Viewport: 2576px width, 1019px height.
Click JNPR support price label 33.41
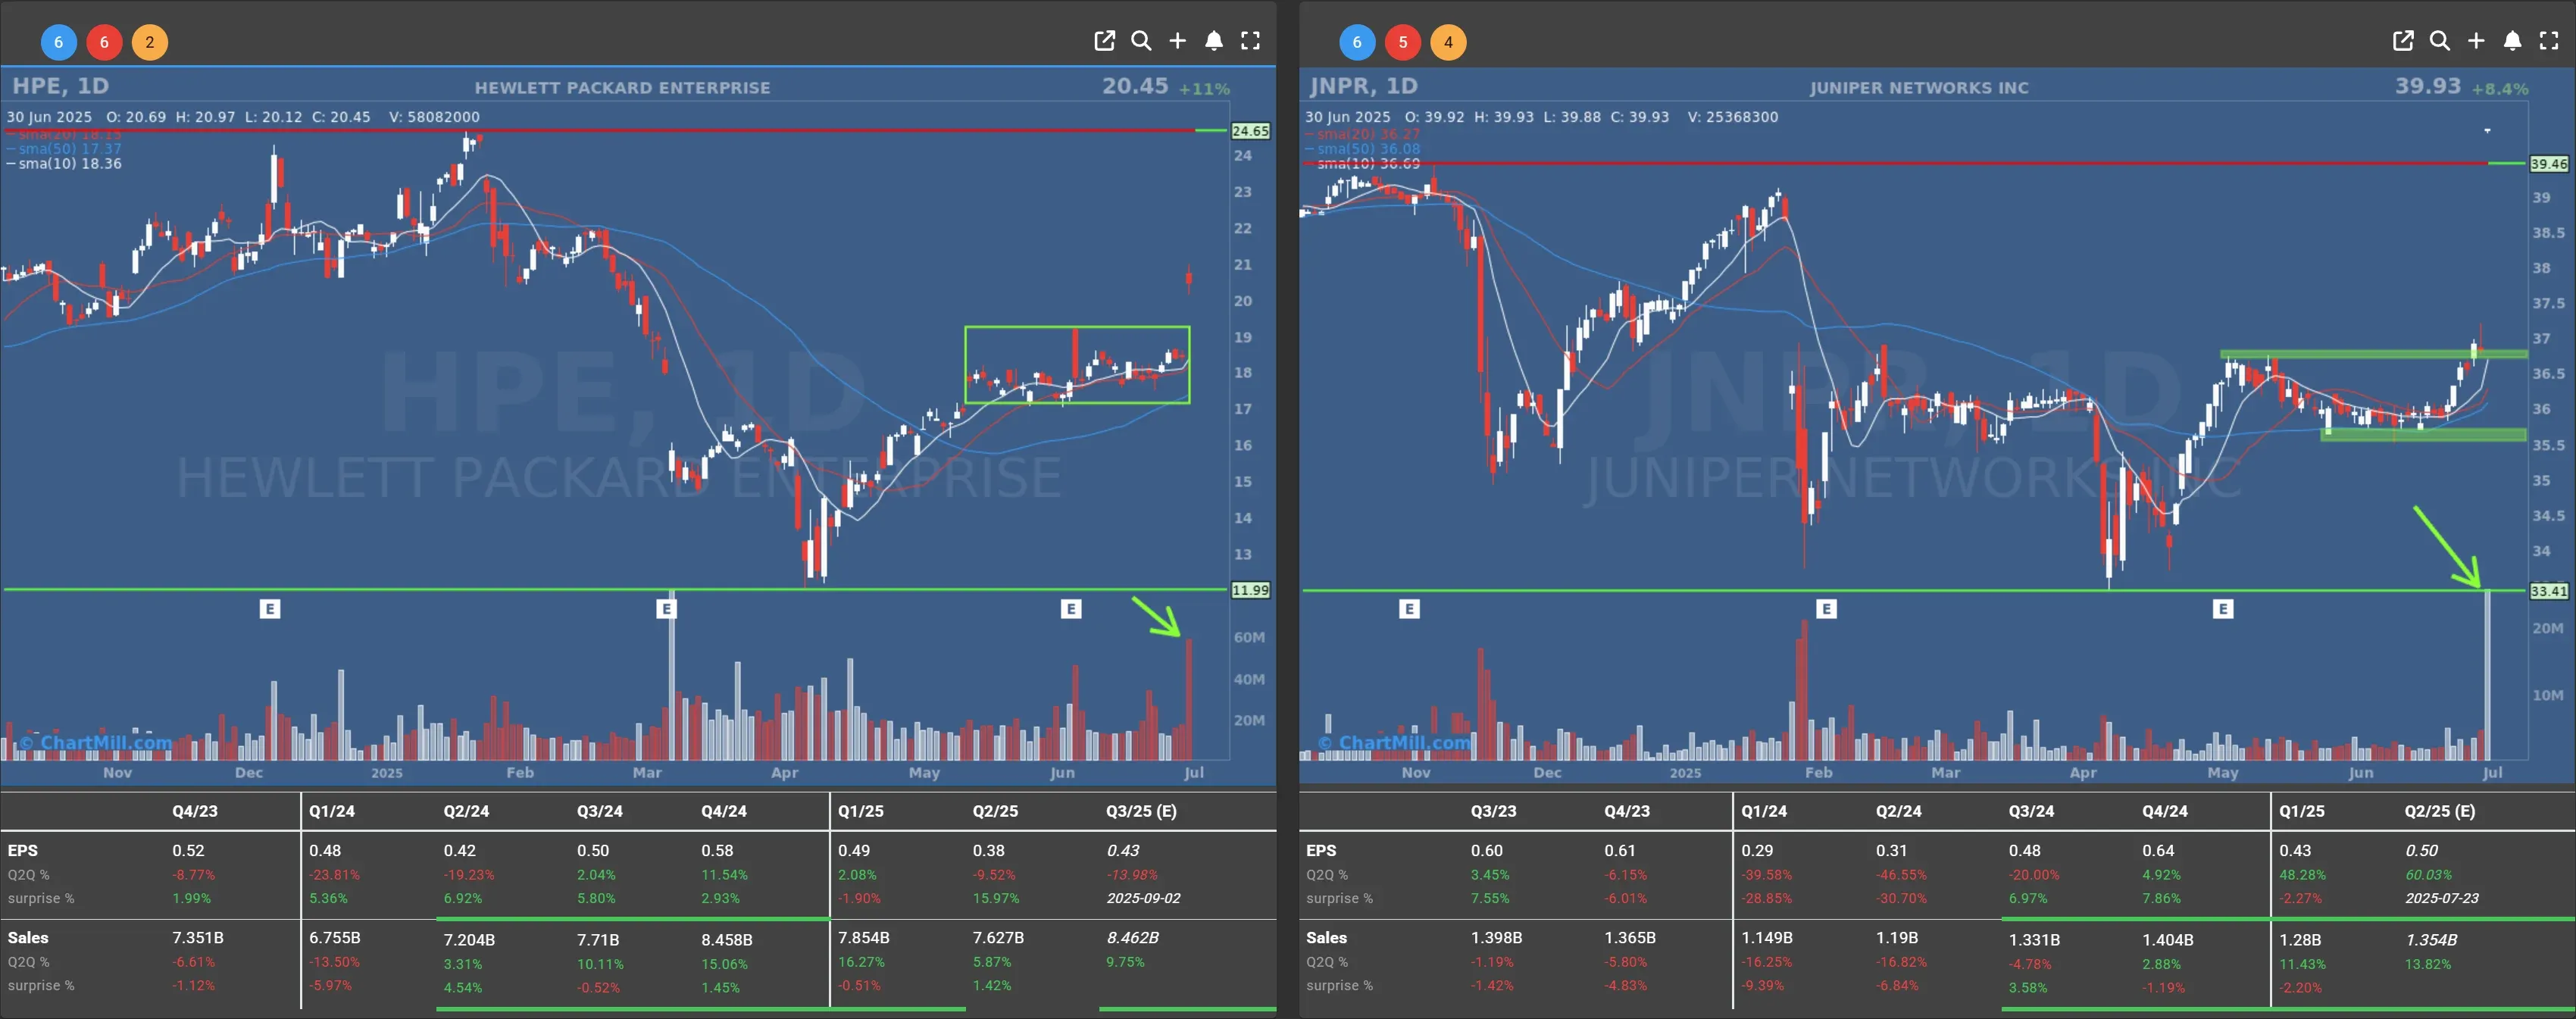2548,591
